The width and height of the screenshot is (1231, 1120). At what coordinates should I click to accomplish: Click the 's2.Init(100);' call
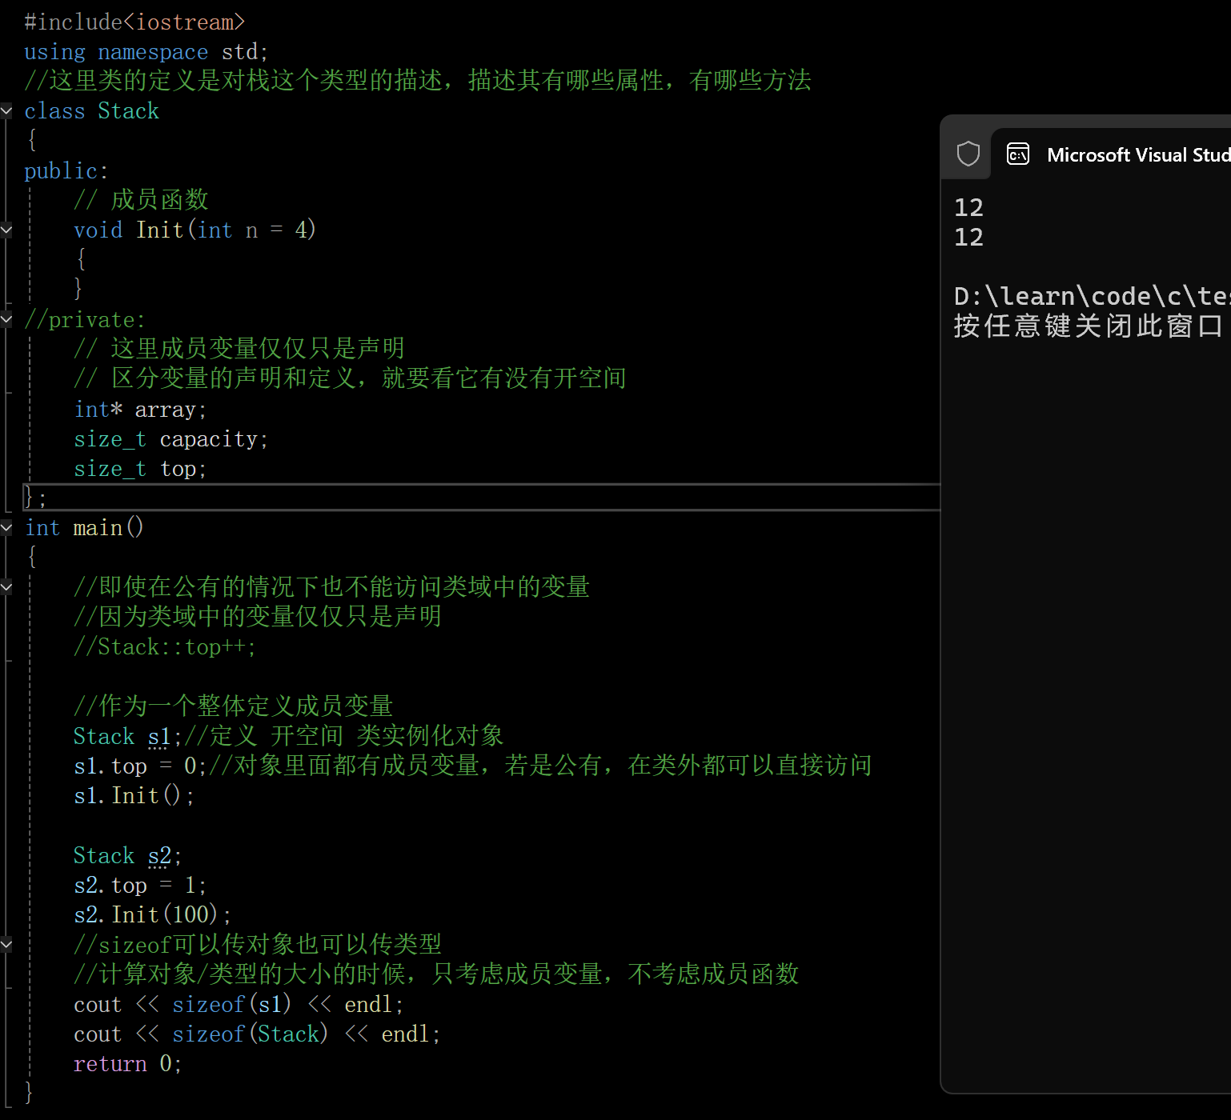[153, 915]
